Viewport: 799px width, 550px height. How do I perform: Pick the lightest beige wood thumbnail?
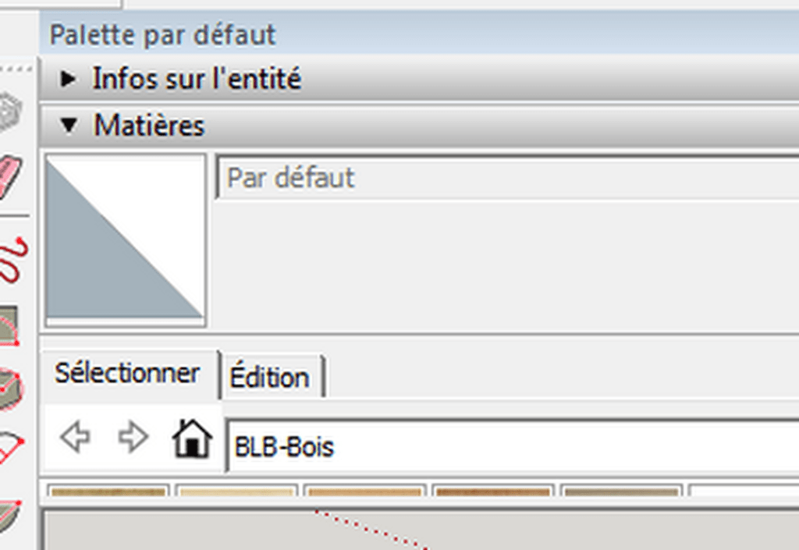[x=237, y=491]
